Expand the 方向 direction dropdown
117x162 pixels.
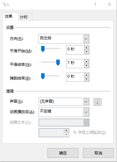86,39
